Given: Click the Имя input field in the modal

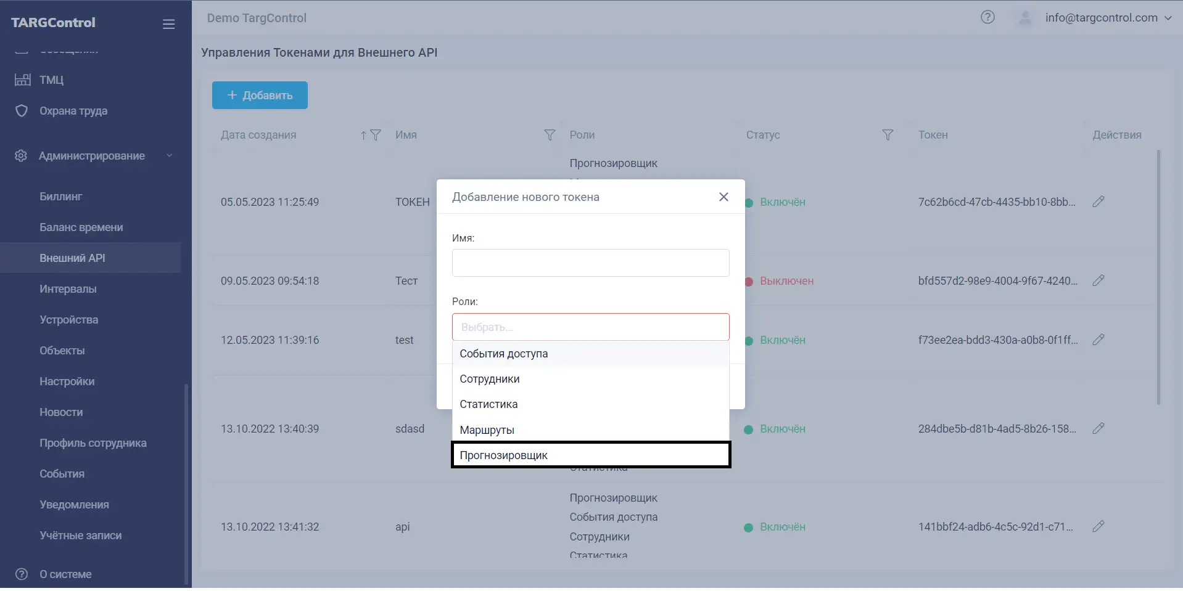Looking at the screenshot, I should click(x=590, y=263).
